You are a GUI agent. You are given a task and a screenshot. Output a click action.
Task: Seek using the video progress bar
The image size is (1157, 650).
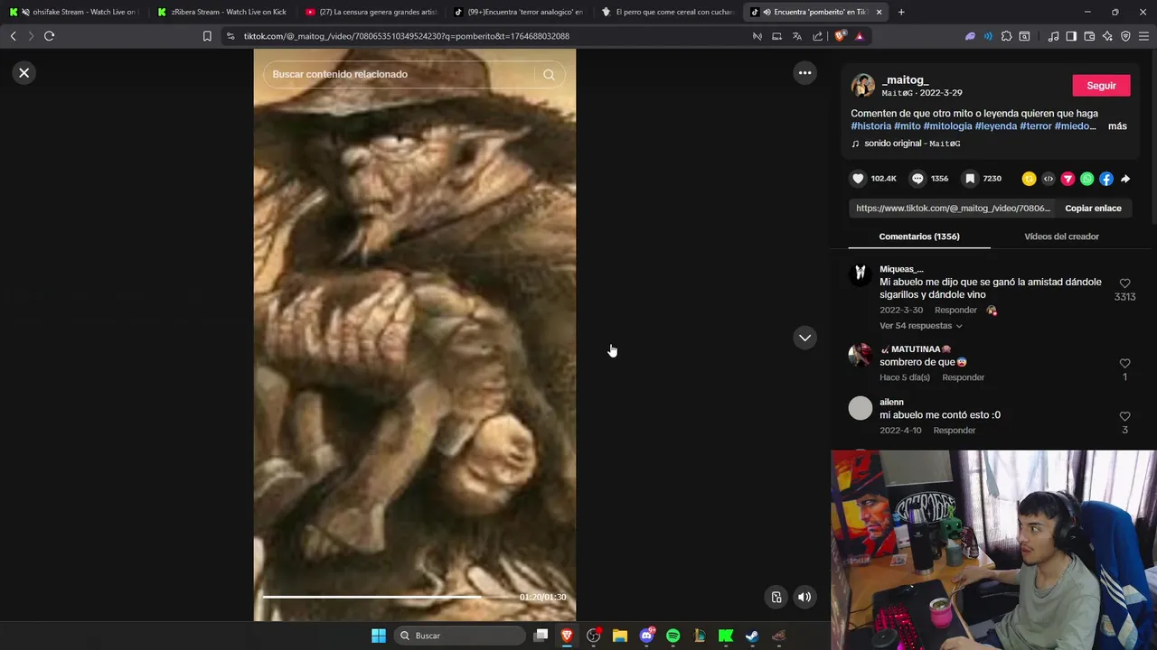click(389, 597)
